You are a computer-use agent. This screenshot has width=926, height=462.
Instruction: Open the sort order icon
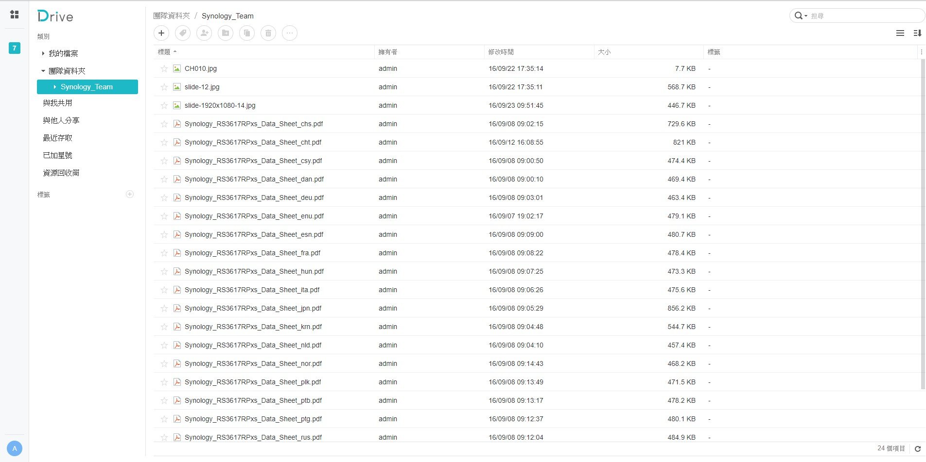click(917, 33)
